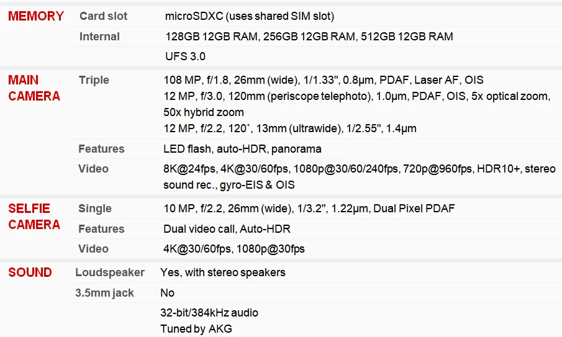Click the selfie camera Video label

point(93,248)
